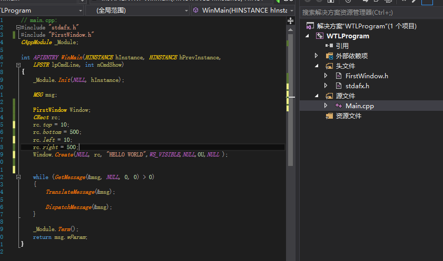Select the WTLProgram project label
Screen dimensions: 443x261
(x=348, y=36)
